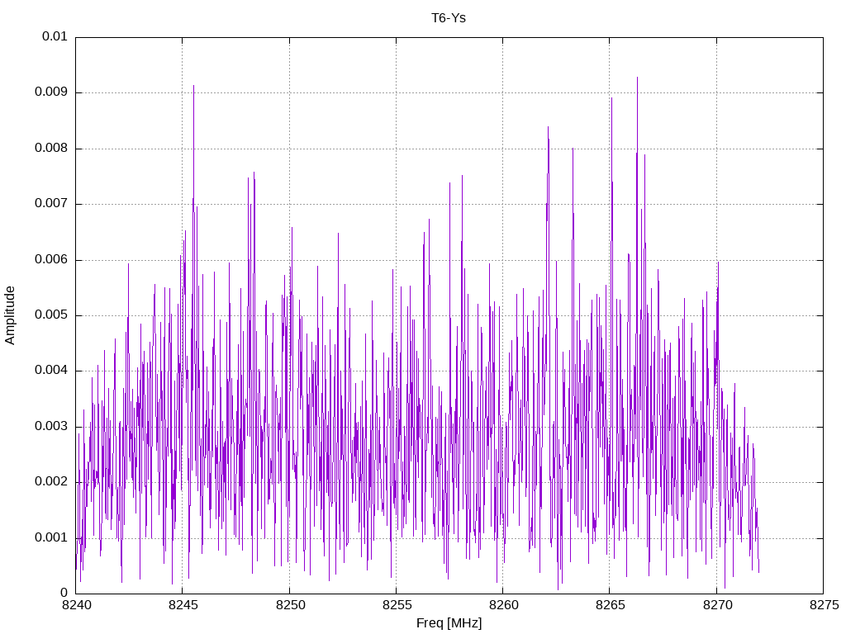Click the y-axis tick label 0.007
The height and width of the screenshot is (634, 846).
(x=51, y=203)
